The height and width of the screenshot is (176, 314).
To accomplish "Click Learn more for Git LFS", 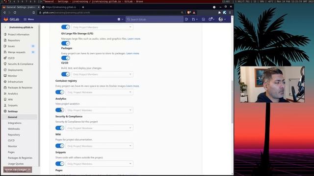I will (134, 39).
